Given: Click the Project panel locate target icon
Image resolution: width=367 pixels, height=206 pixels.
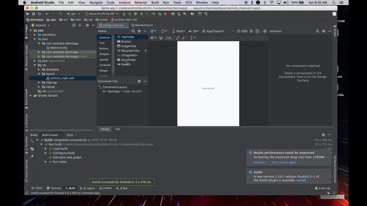Looking at the screenshot, I should [x=74, y=25].
